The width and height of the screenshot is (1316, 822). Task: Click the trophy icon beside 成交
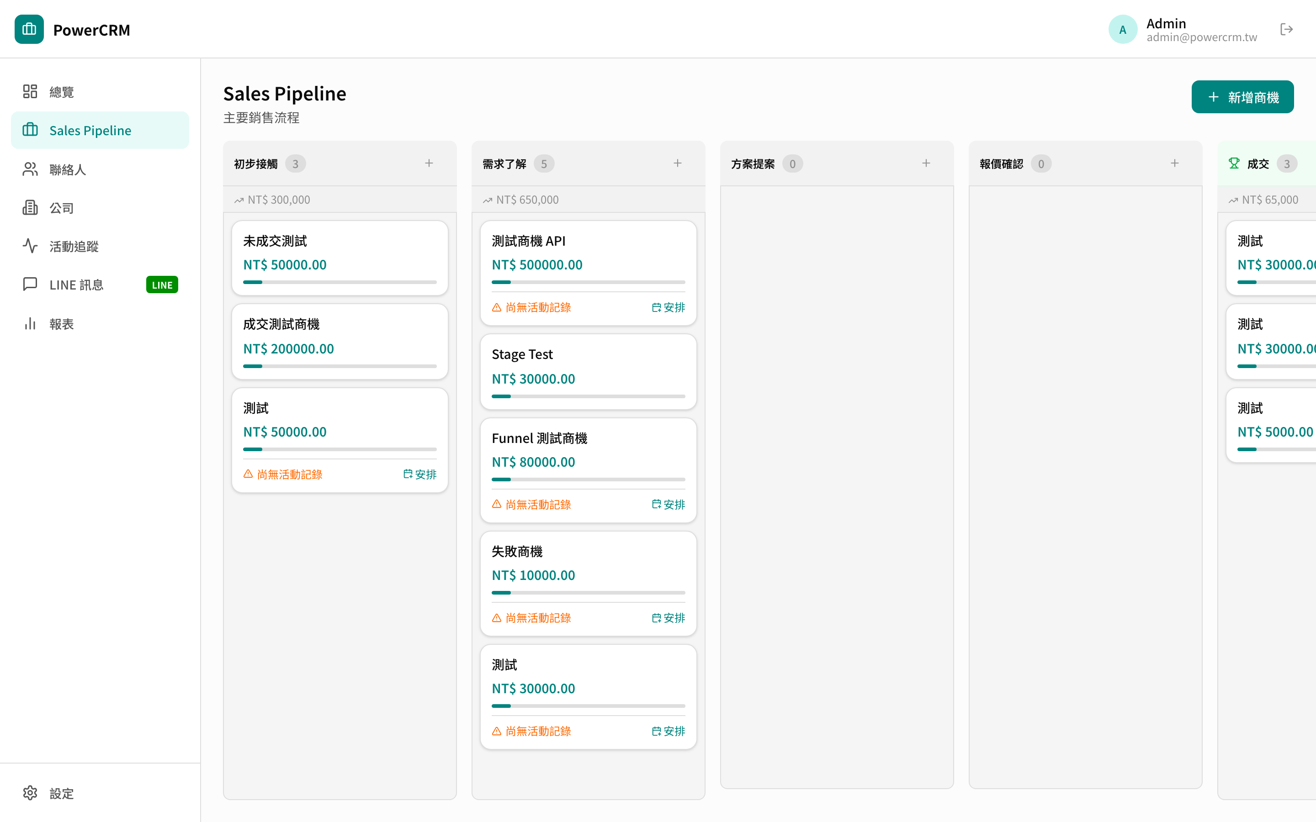(x=1234, y=163)
